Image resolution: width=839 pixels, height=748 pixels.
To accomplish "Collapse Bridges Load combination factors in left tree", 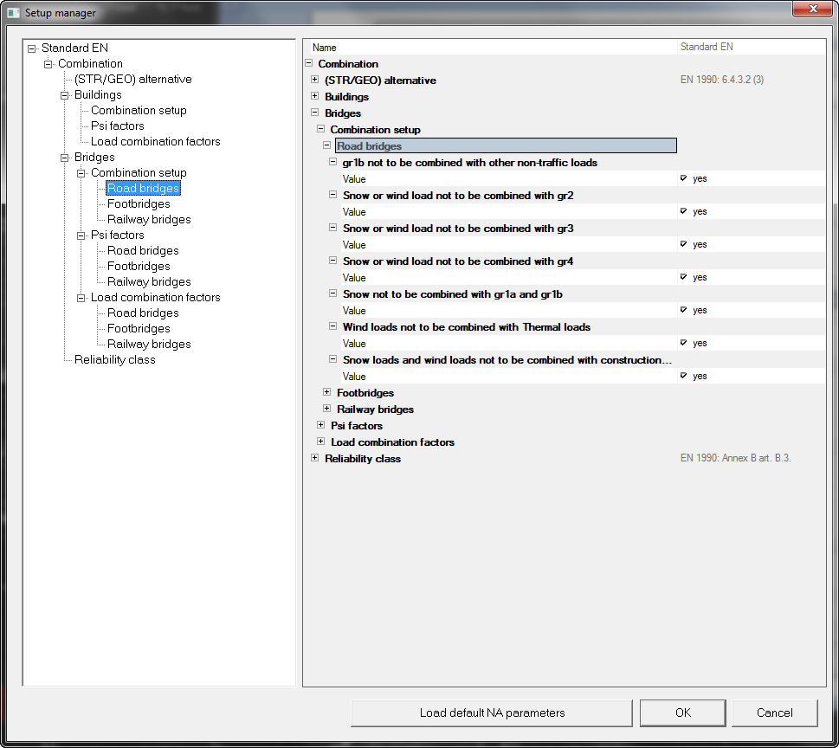I will click(x=81, y=298).
